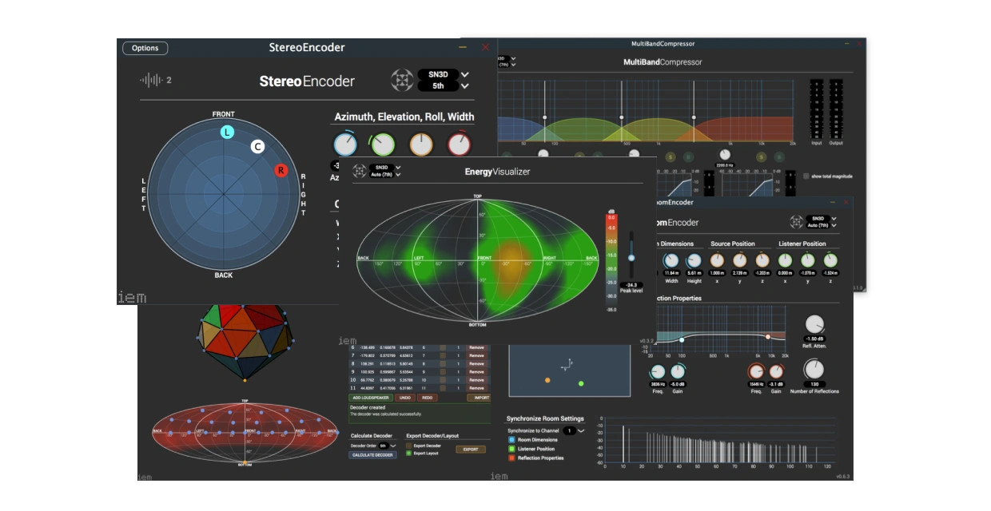Toggle the Export Layout checkbox
The height and width of the screenshot is (511, 991).
408,453
